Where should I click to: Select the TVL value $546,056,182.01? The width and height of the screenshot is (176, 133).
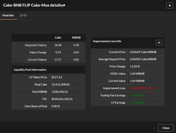coord(62,99)
